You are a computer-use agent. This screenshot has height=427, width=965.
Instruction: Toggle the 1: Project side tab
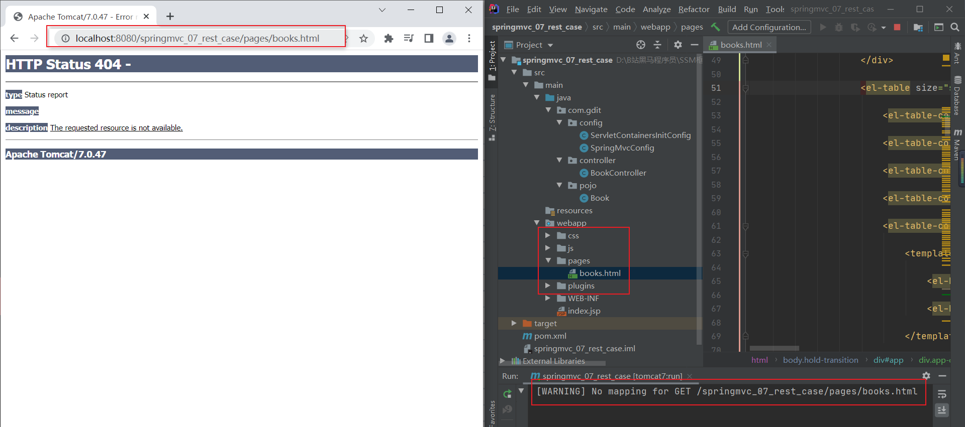coord(492,61)
